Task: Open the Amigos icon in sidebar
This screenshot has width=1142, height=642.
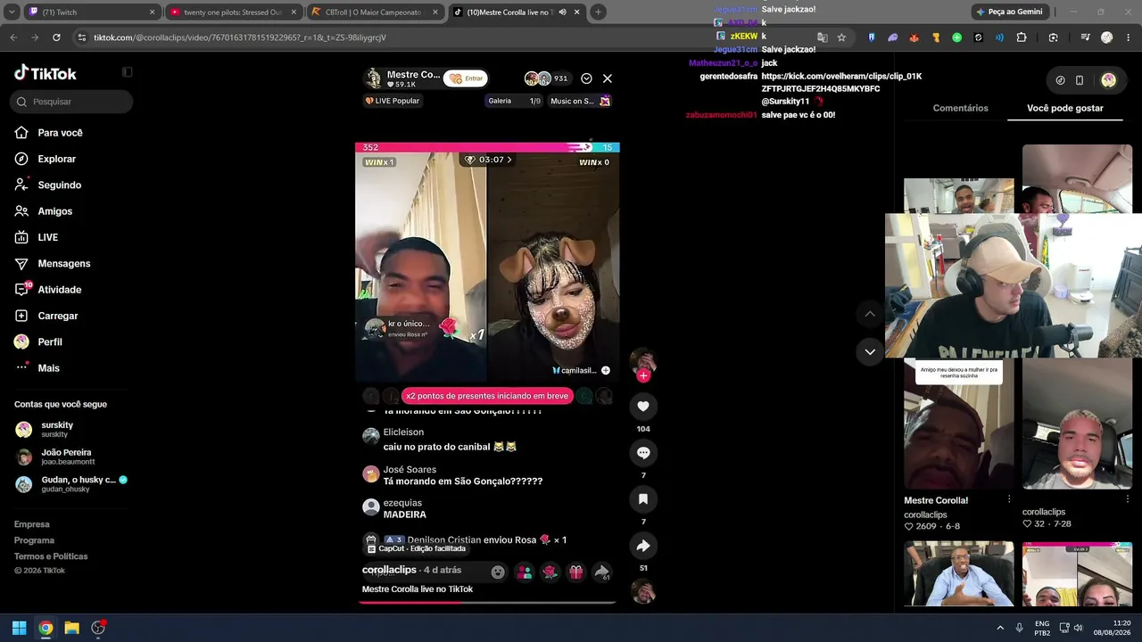Action: 21,211
